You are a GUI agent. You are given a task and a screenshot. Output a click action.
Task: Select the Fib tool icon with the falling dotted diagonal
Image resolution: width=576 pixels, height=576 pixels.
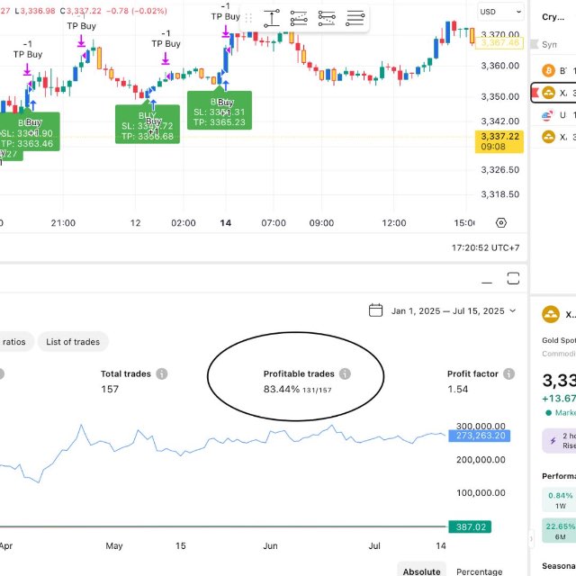click(327, 18)
